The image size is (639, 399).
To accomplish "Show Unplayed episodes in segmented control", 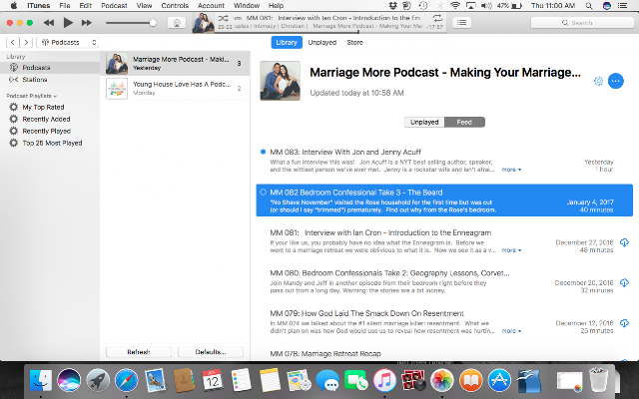I will coord(424,122).
